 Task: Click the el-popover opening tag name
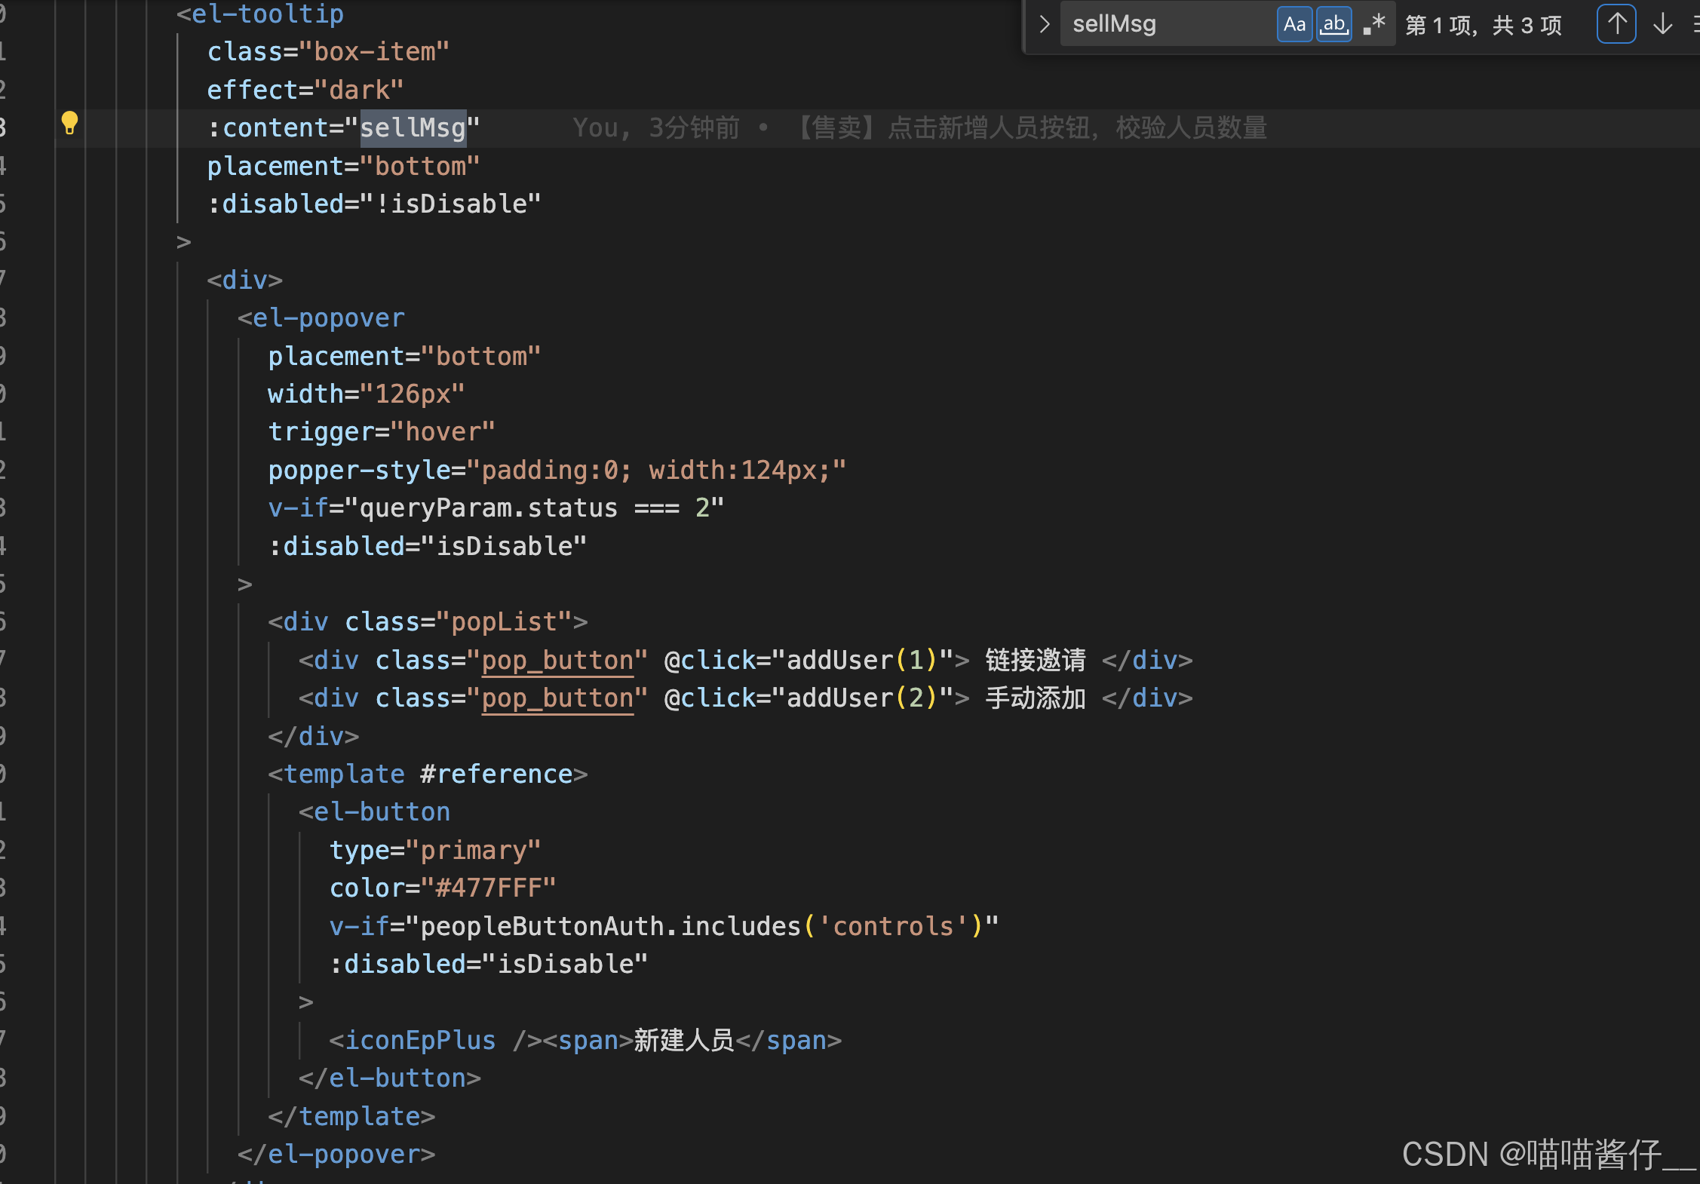[x=329, y=318]
